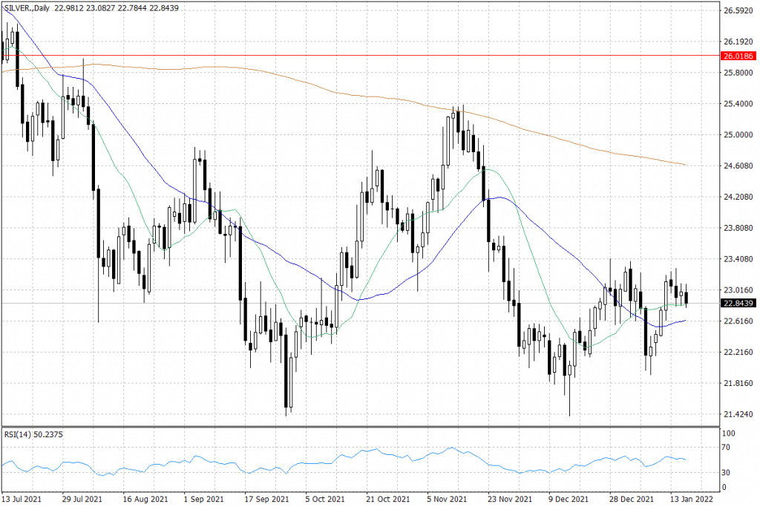This screenshot has width=760, height=507.
Task: Click the current price tag 22.8439
Action: pos(738,304)
